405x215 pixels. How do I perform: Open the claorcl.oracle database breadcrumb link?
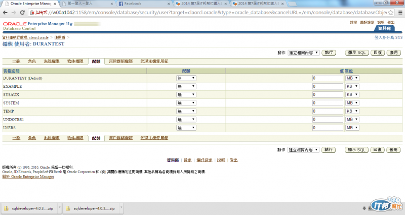tap(25, 37)
